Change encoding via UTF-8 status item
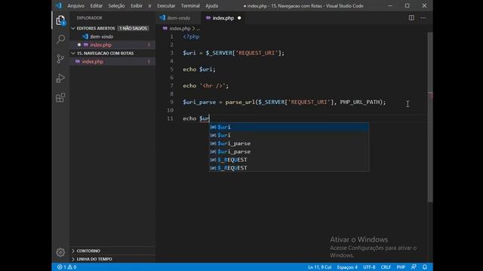Viewport: 483px width, 271px height. point(369,267)
